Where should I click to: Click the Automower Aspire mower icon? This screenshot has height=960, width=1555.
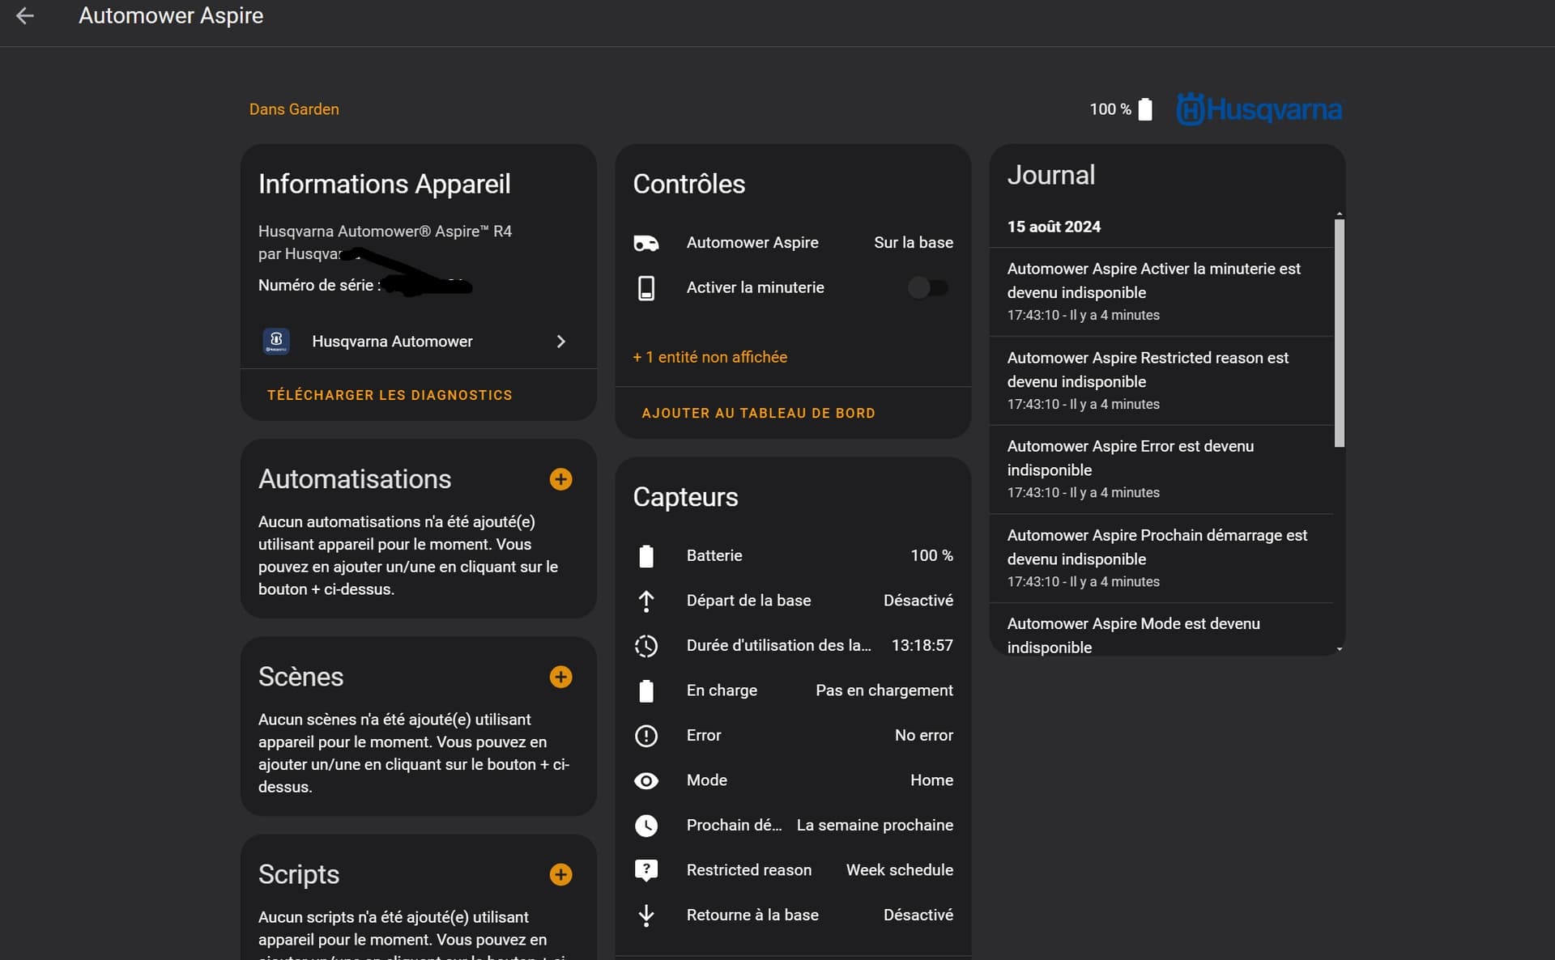click(645, 243)
